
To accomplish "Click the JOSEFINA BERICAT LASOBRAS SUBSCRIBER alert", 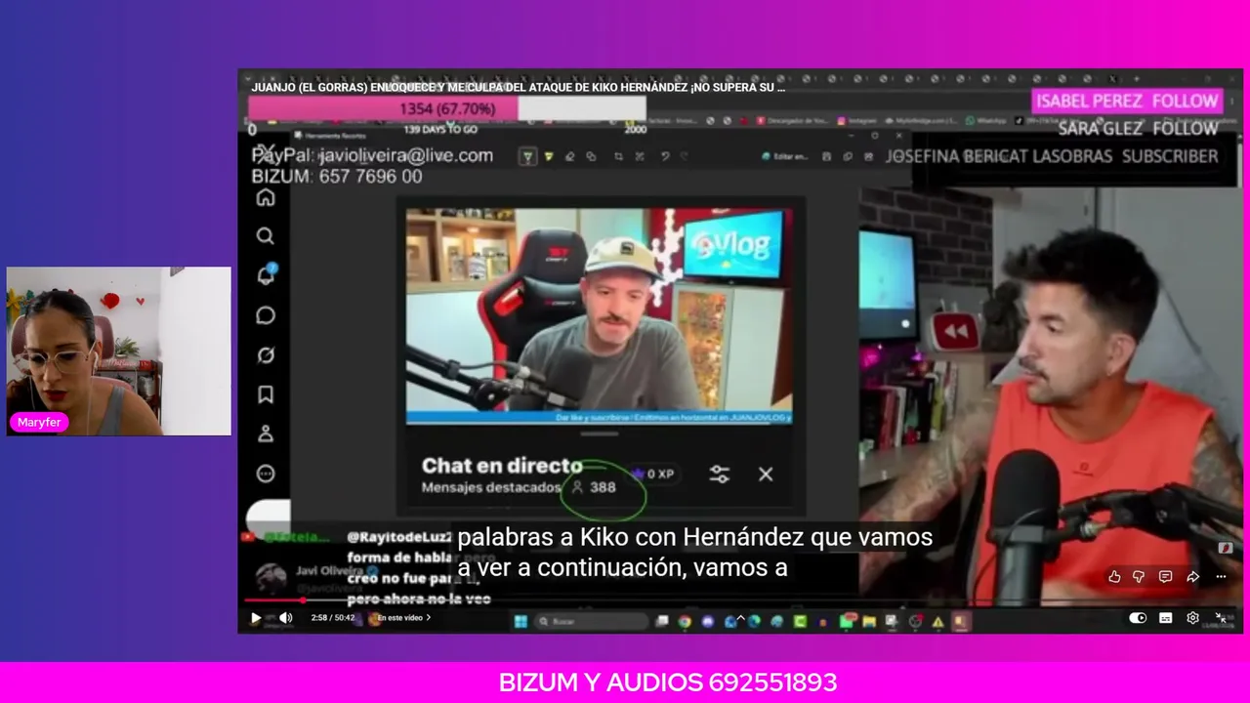I will [1052, 156].
